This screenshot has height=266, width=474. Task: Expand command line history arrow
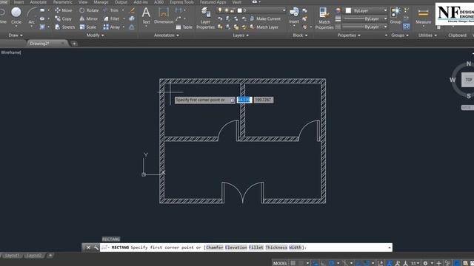tap(390, 248)
